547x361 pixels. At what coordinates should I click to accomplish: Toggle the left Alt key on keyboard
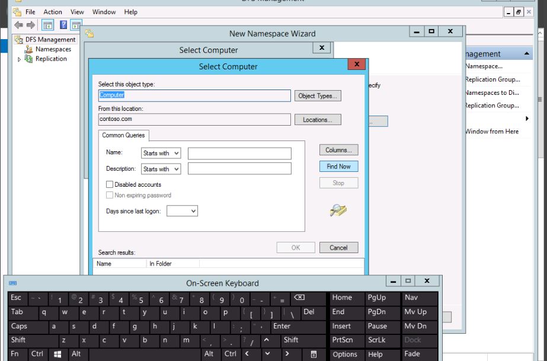pos(78,354)
